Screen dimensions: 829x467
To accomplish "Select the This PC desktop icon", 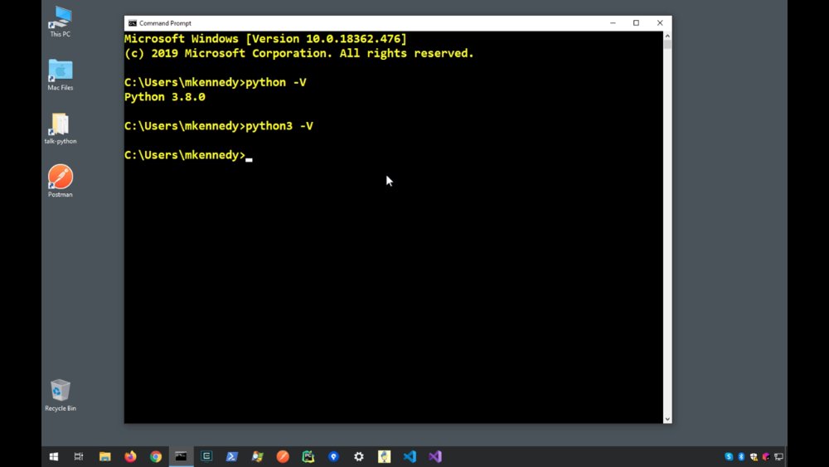I will [61, 22].
